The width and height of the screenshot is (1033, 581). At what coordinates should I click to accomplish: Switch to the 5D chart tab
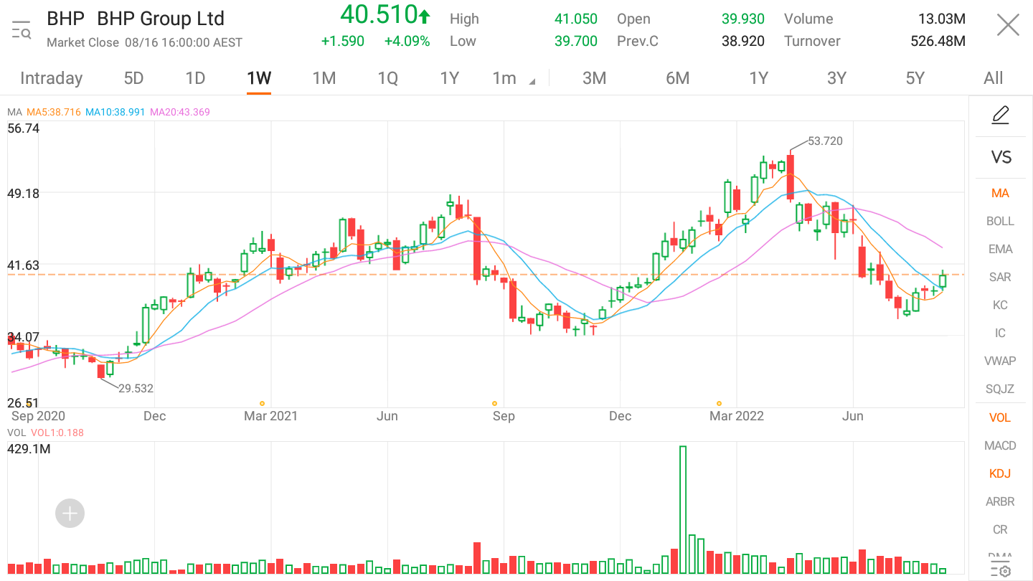point(134,78)
